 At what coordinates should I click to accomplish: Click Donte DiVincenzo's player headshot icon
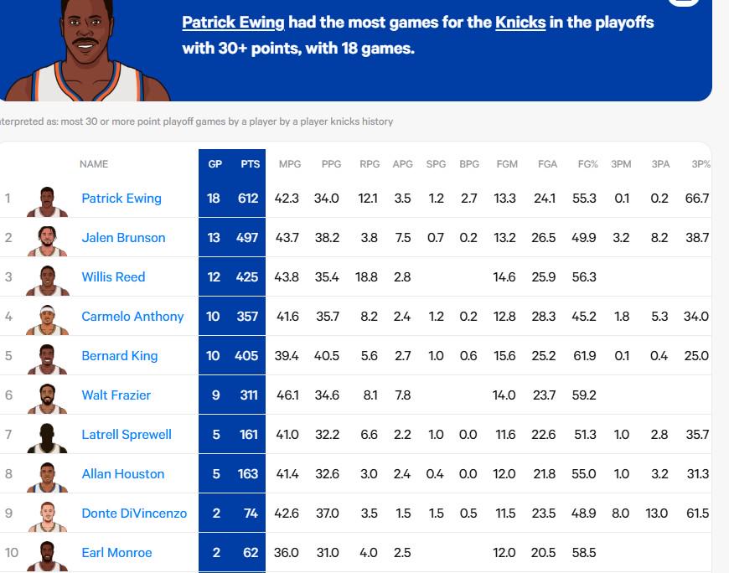click(48, 517)
